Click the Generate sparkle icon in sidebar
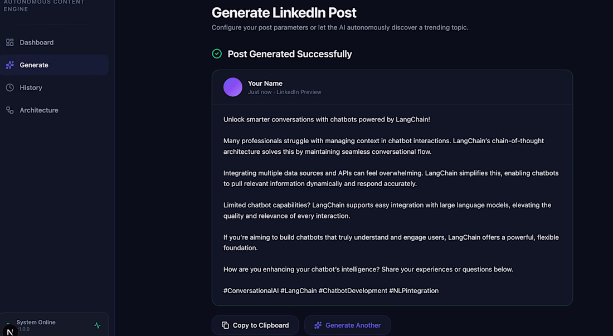This screenshot has width=613, height=336. (10, 65)
